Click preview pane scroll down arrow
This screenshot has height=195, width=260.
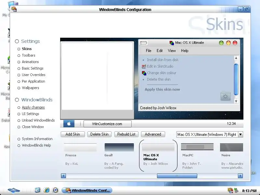pos(236,101)
